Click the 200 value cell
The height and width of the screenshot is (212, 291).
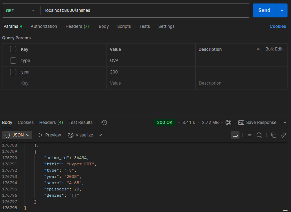tap(151, 72)
